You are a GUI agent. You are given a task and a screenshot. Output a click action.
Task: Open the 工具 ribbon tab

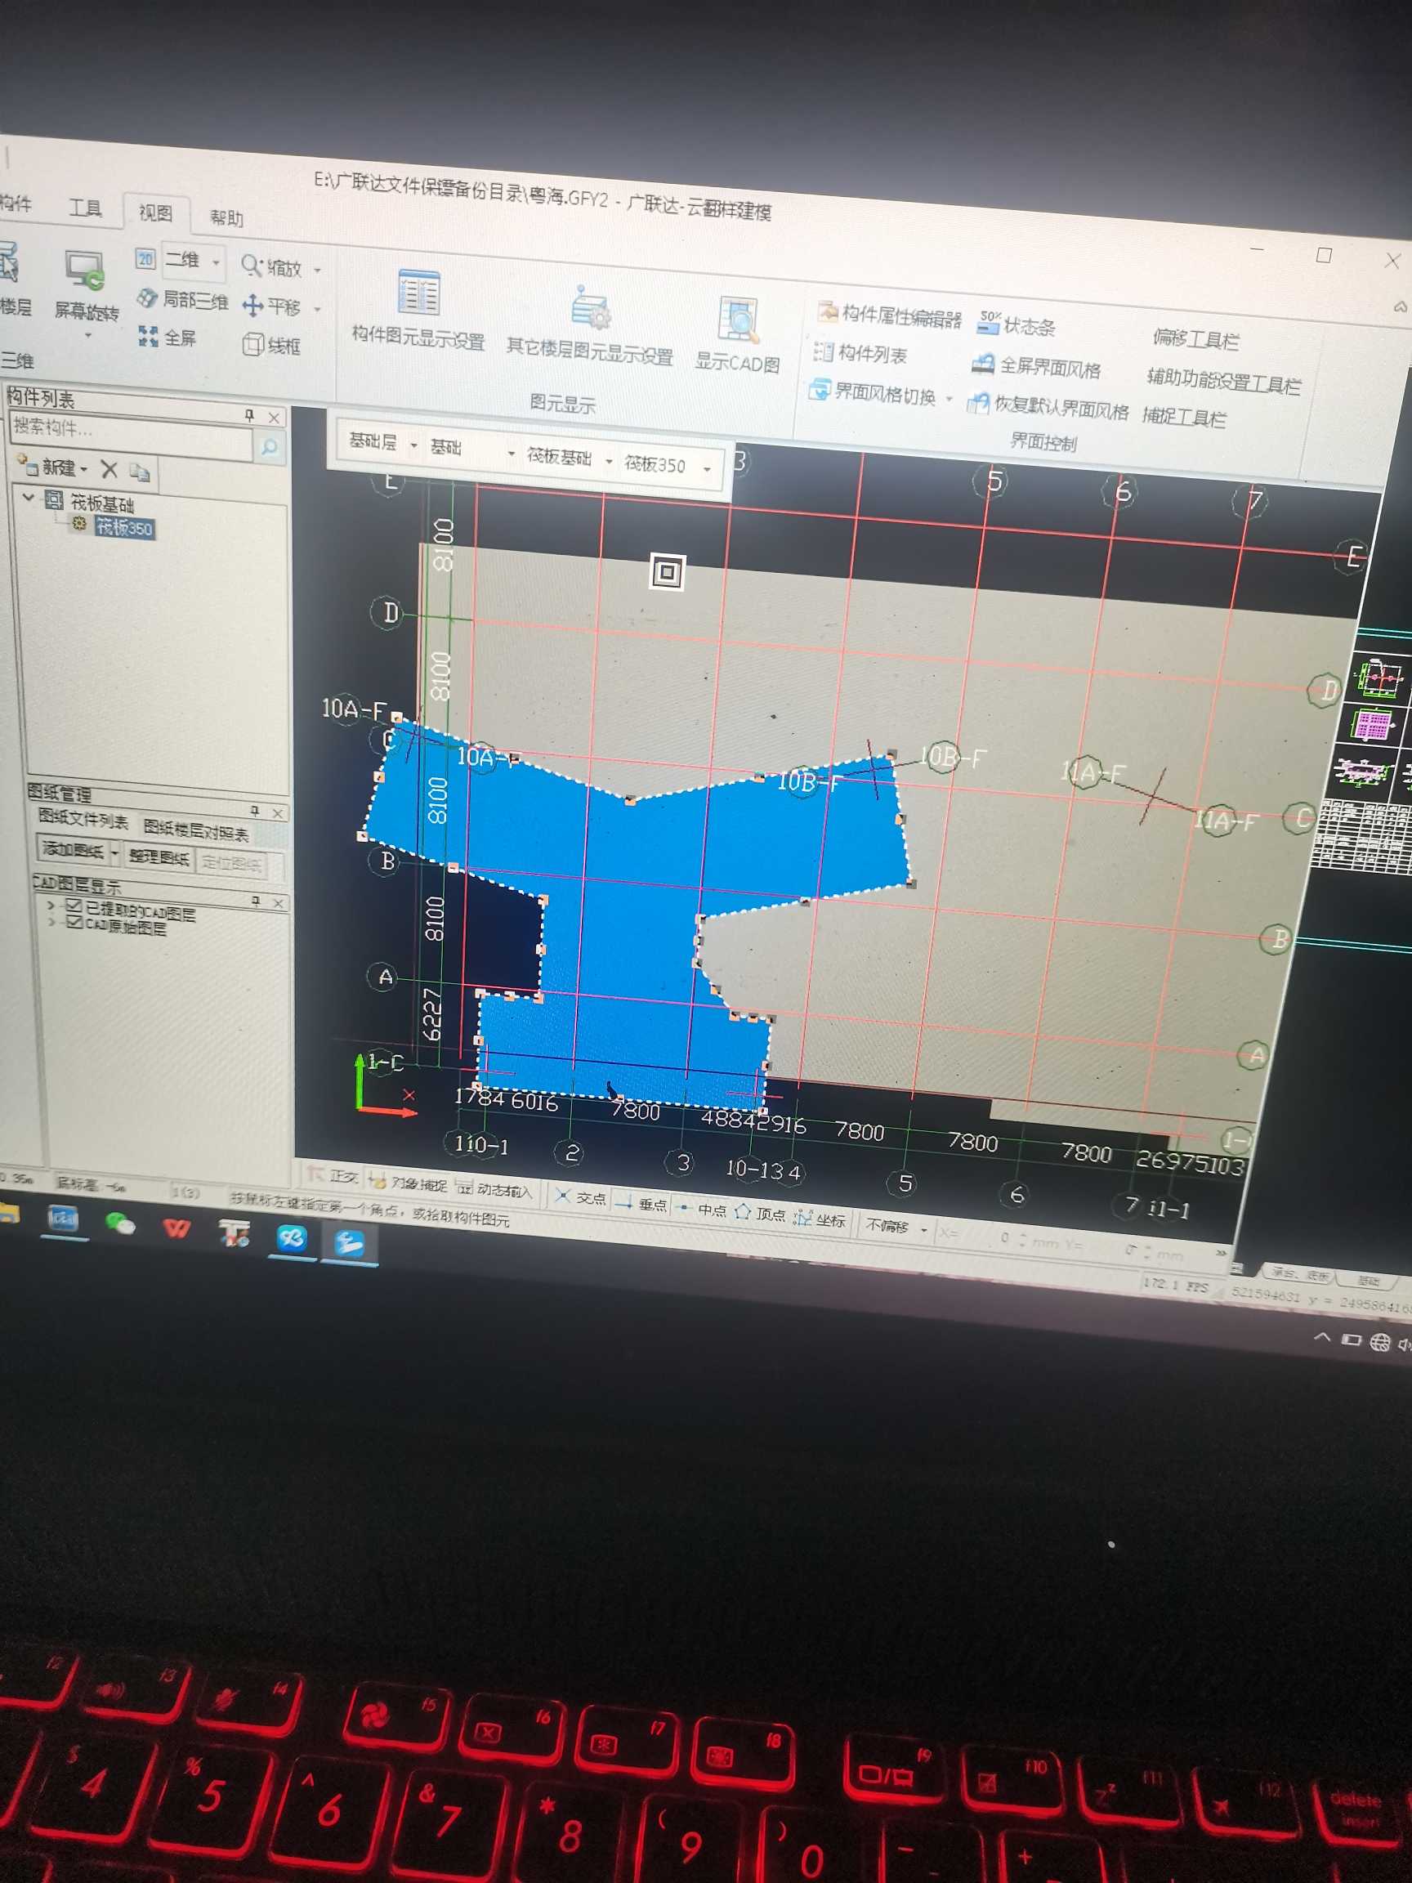click(85, 207)
